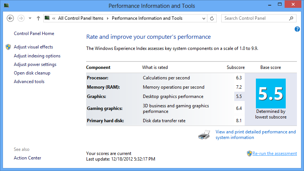The width and height of the screenshot is (304, 171).
Task: Open the recent locations dropdown arrow
Action: (x=30, y=18)
